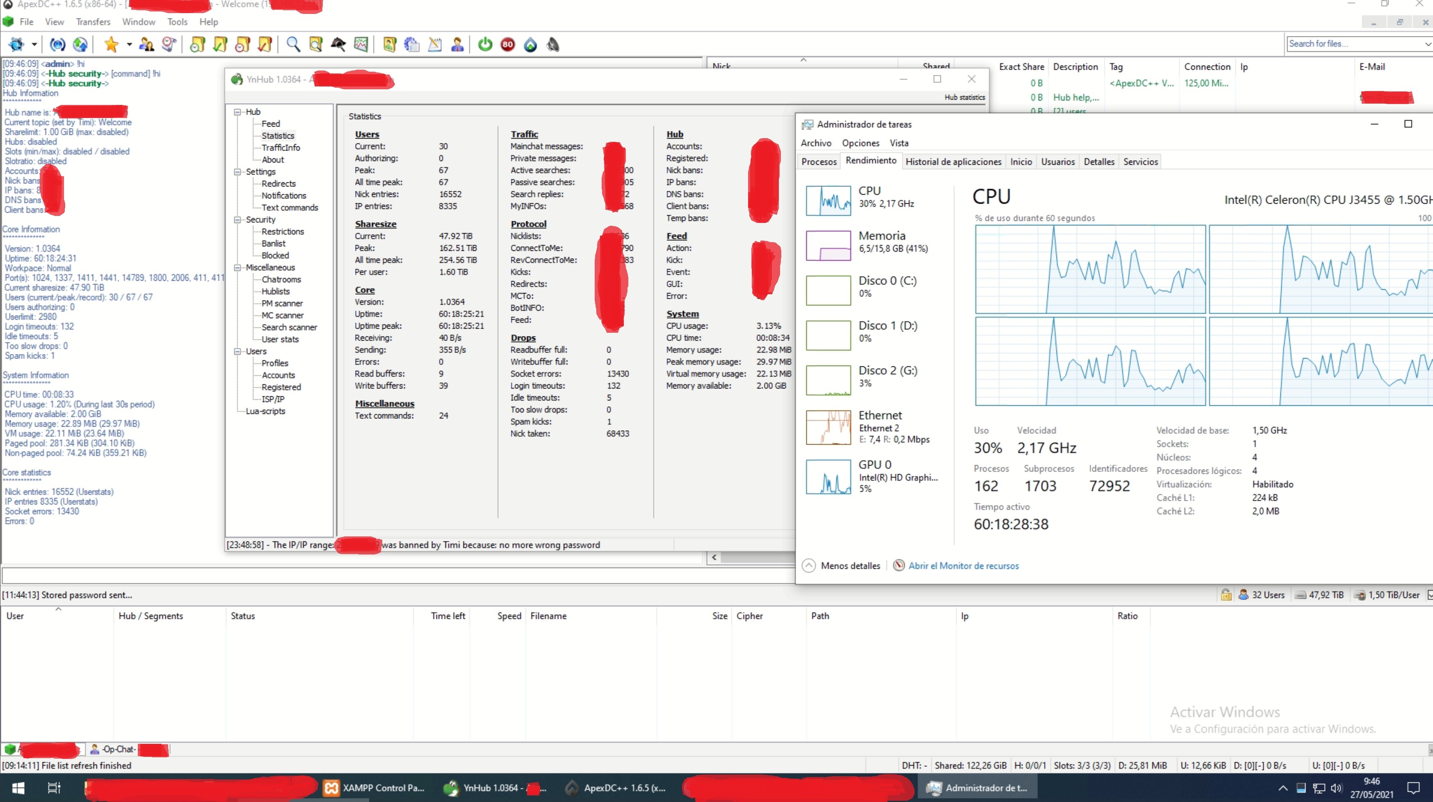Open Favorite Users toolbar icon

[146, 44]
